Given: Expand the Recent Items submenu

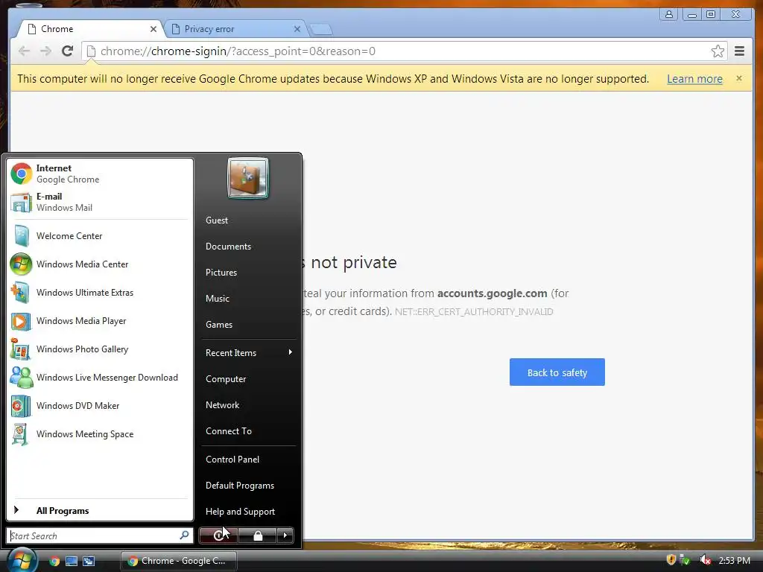Looking at the screenshot, I should coord(249,352).
